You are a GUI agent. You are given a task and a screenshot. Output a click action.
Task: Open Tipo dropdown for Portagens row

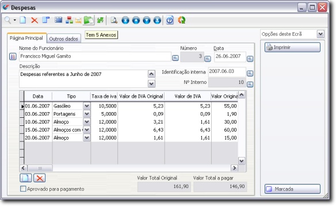point(87,114)
